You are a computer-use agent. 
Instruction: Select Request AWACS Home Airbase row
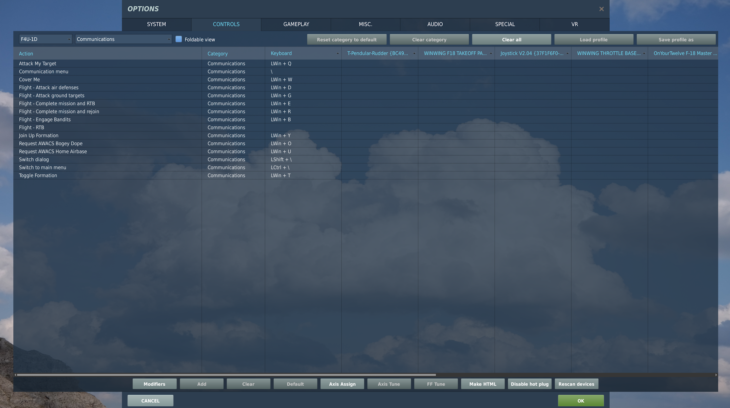(x=365, y=151)
